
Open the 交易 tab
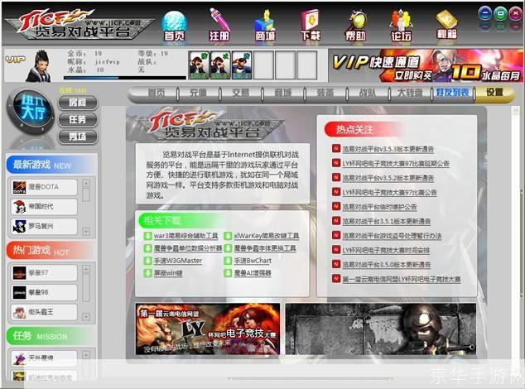tap(241, 93)
